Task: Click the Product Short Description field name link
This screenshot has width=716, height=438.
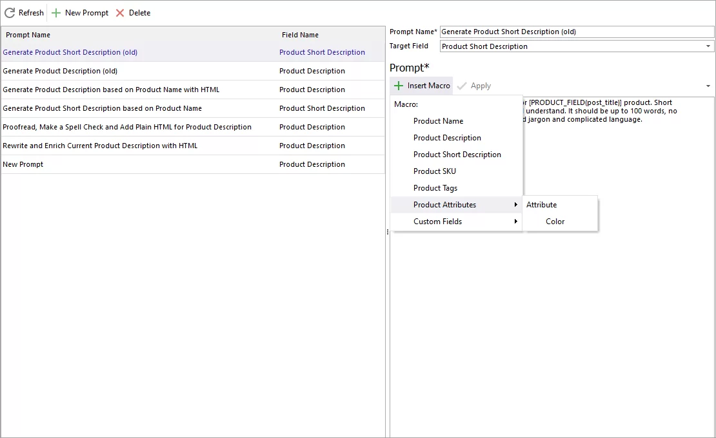Action: tap(322, 52)
